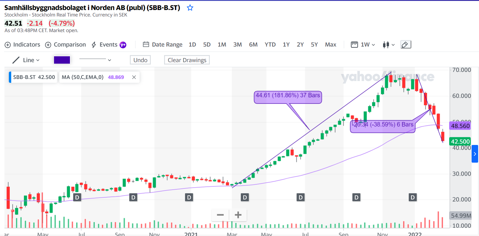Click the dividend D marker near Jul 2020
This screenshot has width=479, height=236.
[77, 197]
